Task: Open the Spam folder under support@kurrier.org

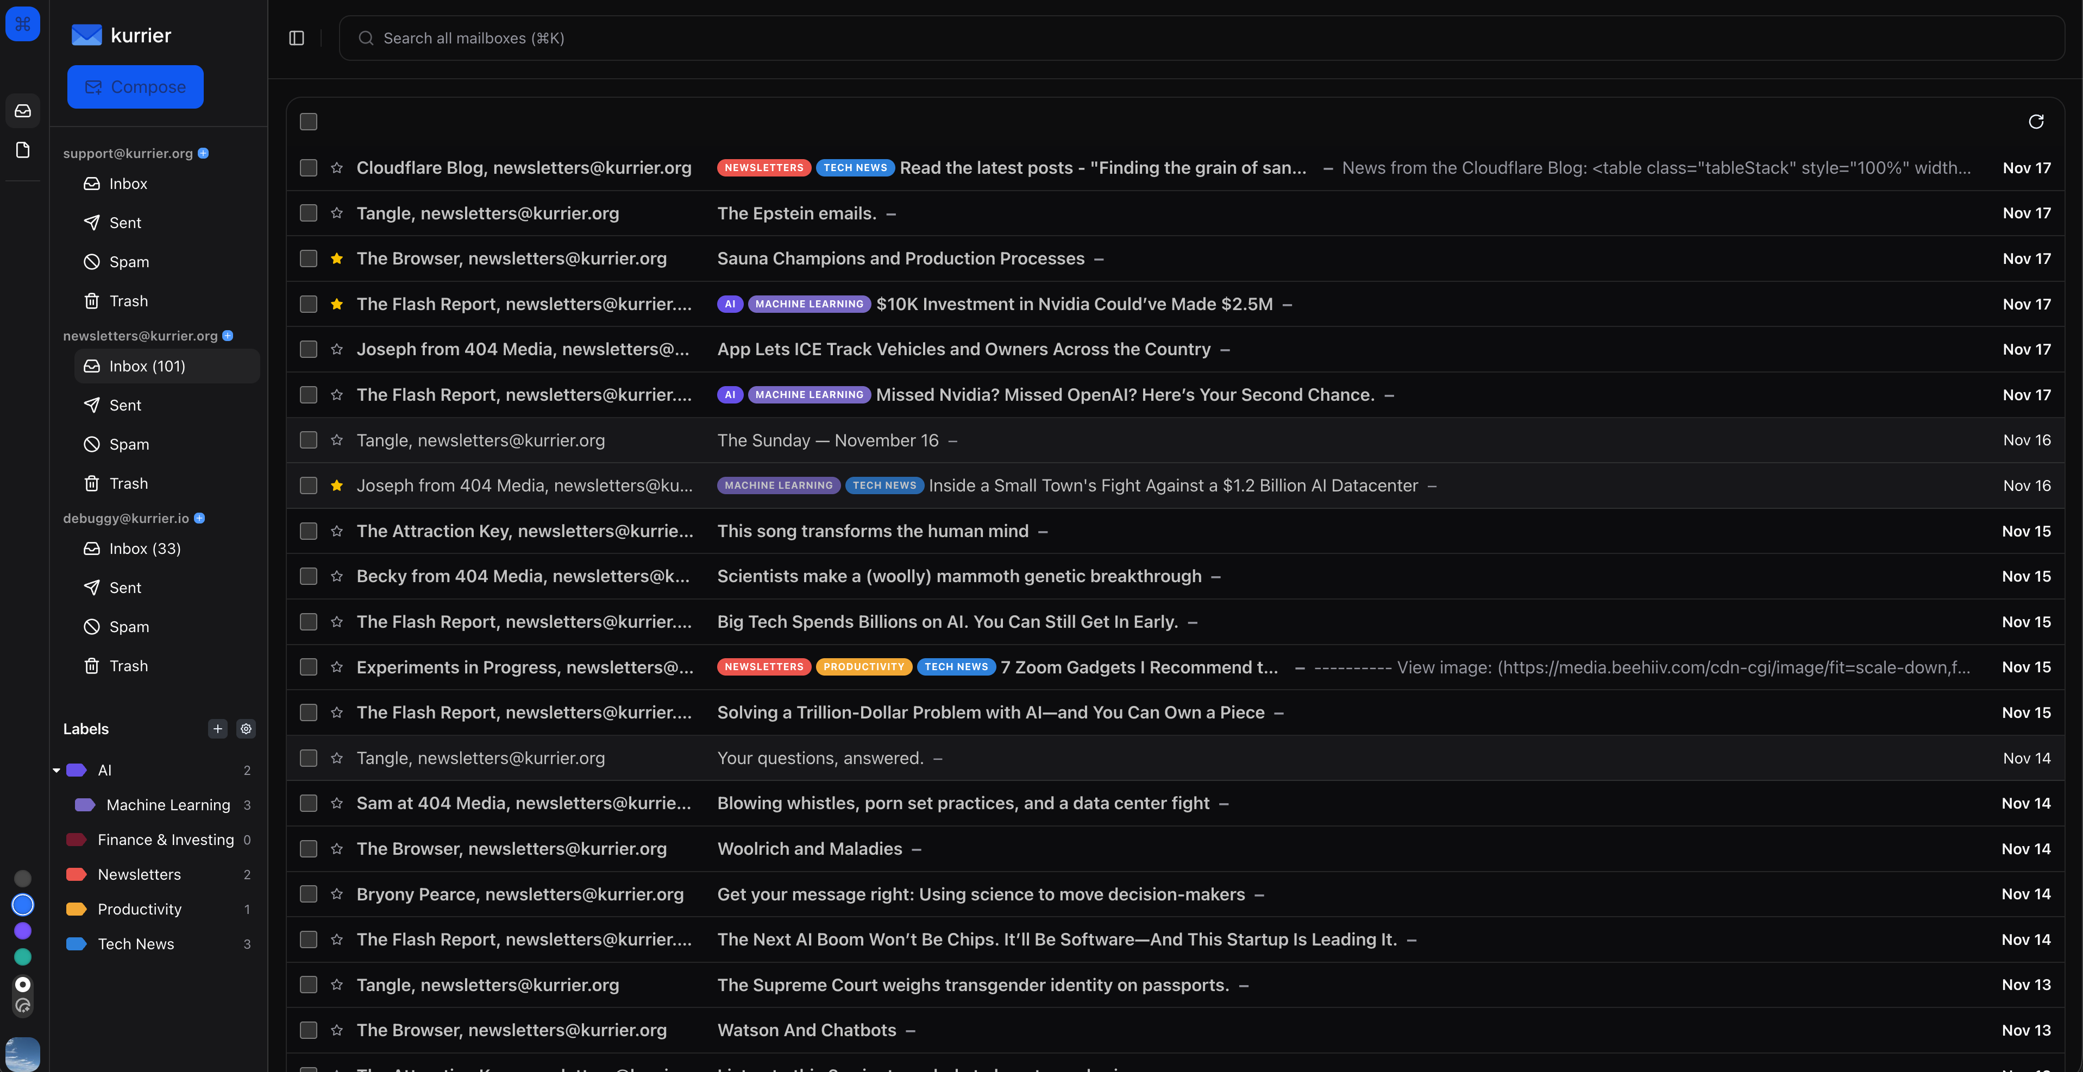Action: (x=129, y=261)
